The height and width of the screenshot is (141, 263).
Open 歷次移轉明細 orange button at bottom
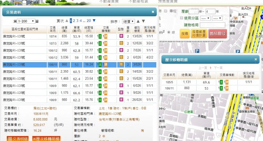pos(46,139)
